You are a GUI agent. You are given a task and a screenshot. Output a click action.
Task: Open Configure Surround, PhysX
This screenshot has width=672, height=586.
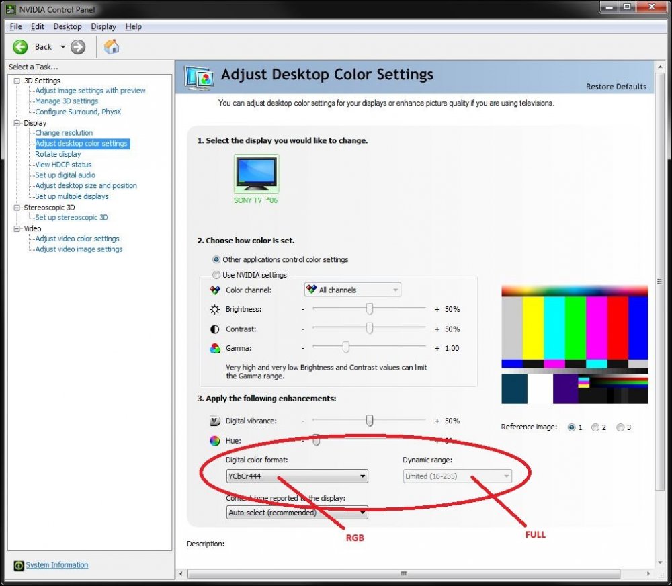78,112
